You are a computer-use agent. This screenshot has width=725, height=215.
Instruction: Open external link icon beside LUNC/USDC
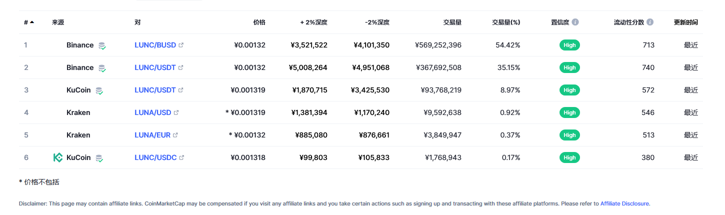[181, 157]
